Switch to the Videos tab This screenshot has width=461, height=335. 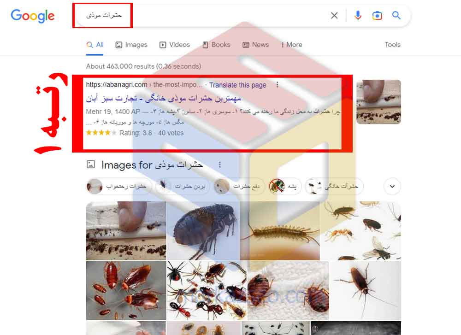(175, 45)
